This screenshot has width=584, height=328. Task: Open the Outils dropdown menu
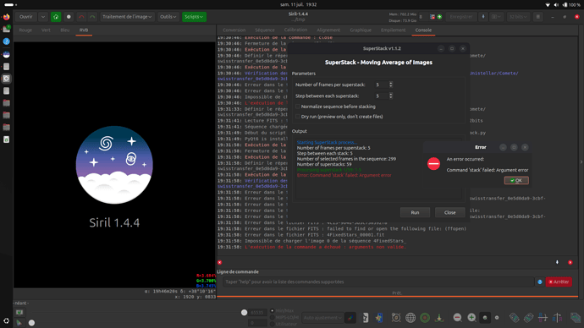[x=168, y=17]
